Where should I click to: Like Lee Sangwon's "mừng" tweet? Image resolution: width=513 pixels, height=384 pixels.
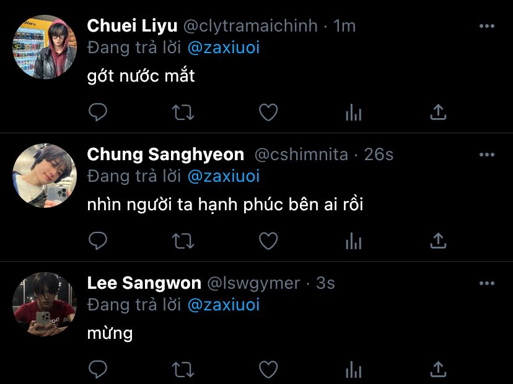[x=268, y=369]
